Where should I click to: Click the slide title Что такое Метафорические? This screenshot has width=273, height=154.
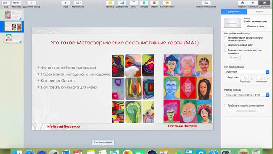tap(125, 43)
